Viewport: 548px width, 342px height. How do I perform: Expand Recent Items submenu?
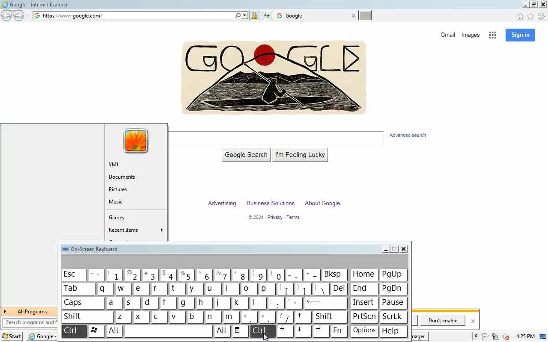136,230
